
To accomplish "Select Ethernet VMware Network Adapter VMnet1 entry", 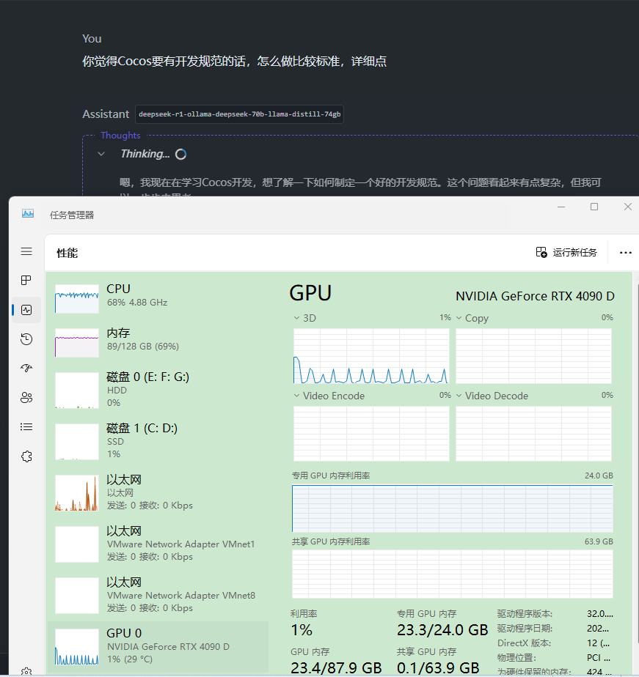I will (x=158, y=544).
